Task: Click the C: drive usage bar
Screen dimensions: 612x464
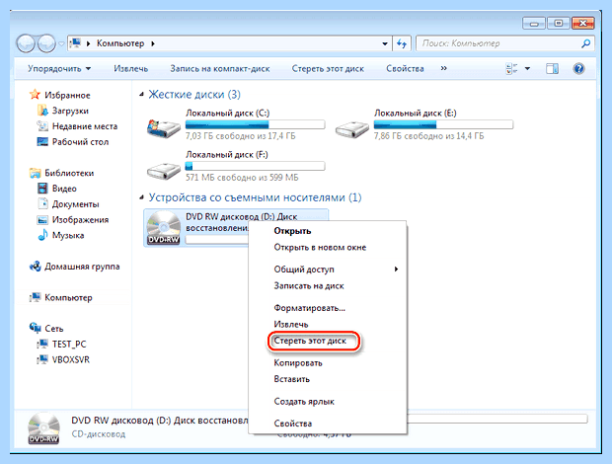Action: [255, 124]
